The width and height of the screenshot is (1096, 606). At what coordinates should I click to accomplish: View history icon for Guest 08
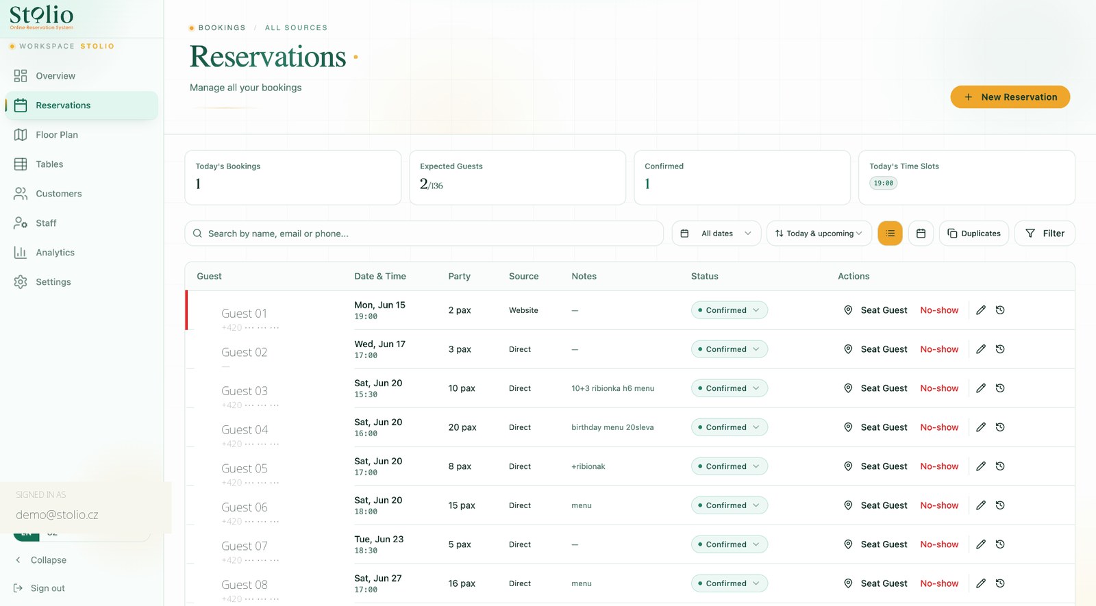click(x=1000, y=583)
